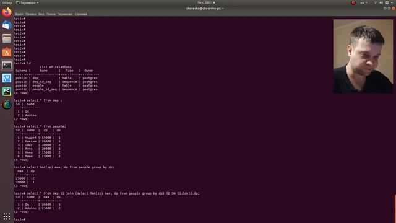This screenshot has width=396, height=223.
Task: Click the '(4 rows)' result count
Action: pyautogui.click(x=21, y=93)
